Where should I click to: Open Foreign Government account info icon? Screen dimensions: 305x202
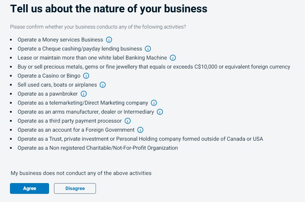(x=140, y=130)
